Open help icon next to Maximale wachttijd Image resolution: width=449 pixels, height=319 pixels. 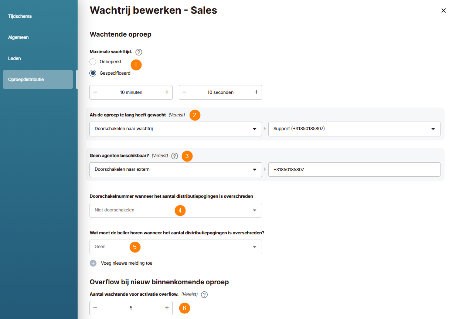[139, 52]
